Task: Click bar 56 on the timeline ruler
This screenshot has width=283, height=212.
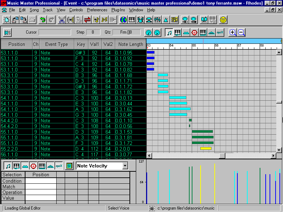Action: (x=216, y=46)
